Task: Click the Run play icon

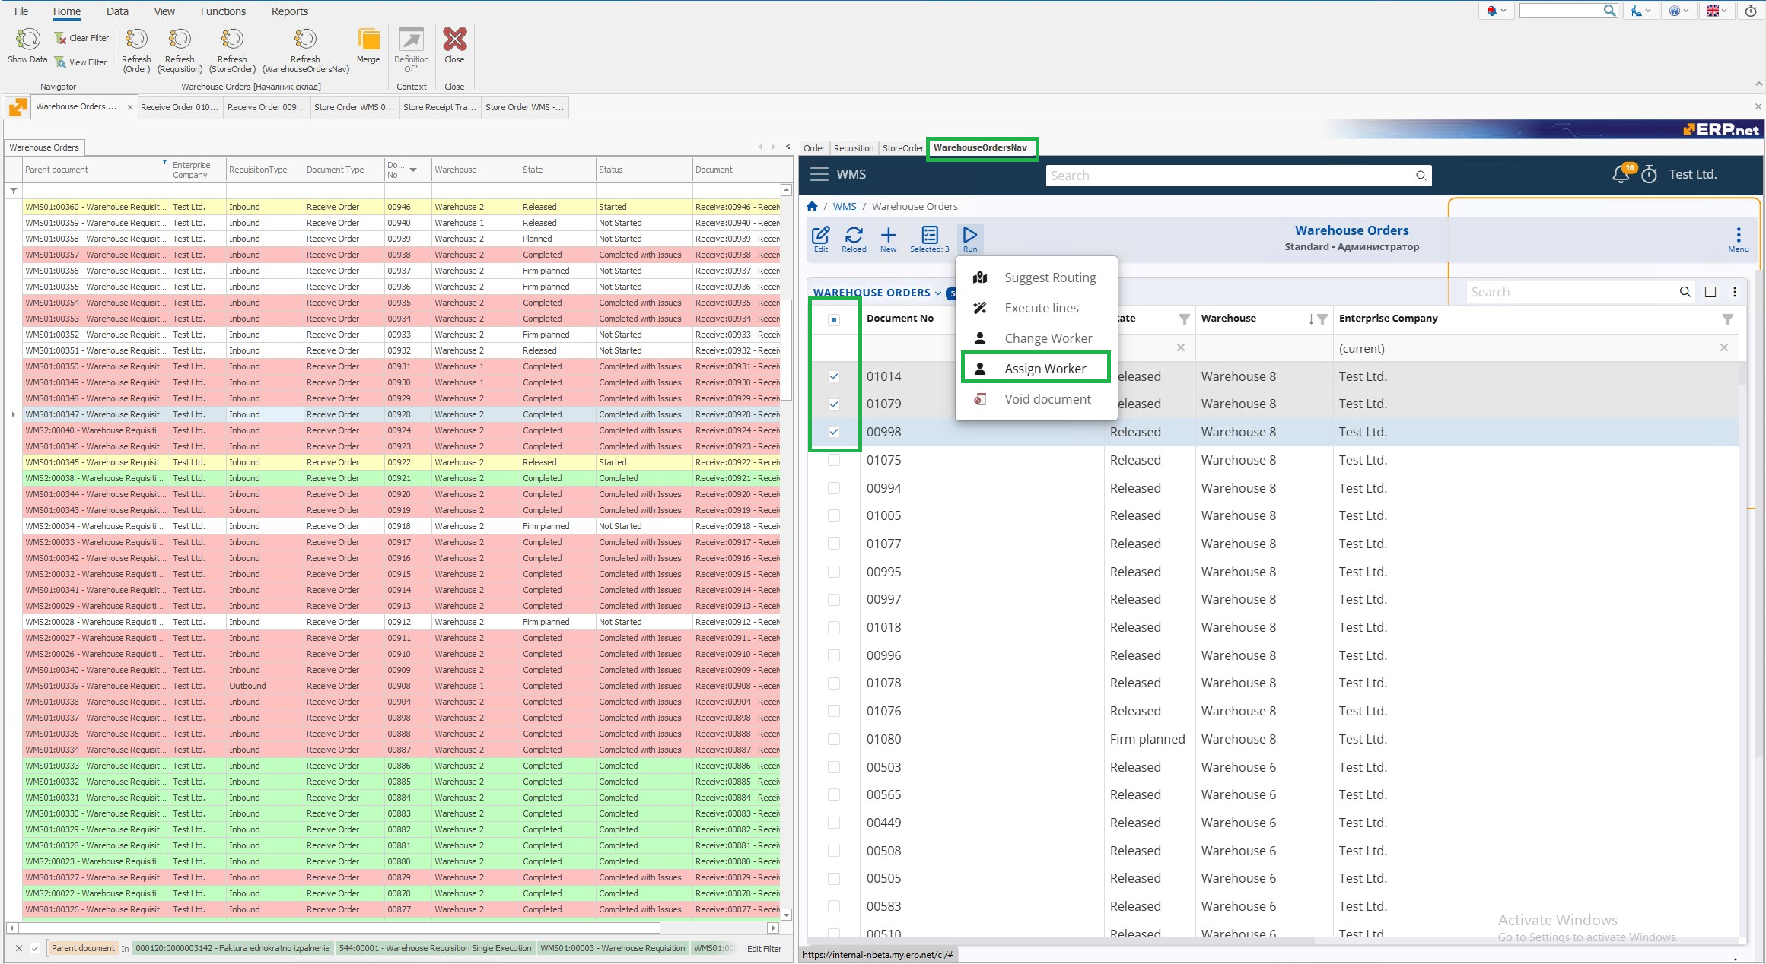Action: tap(970, 239)
